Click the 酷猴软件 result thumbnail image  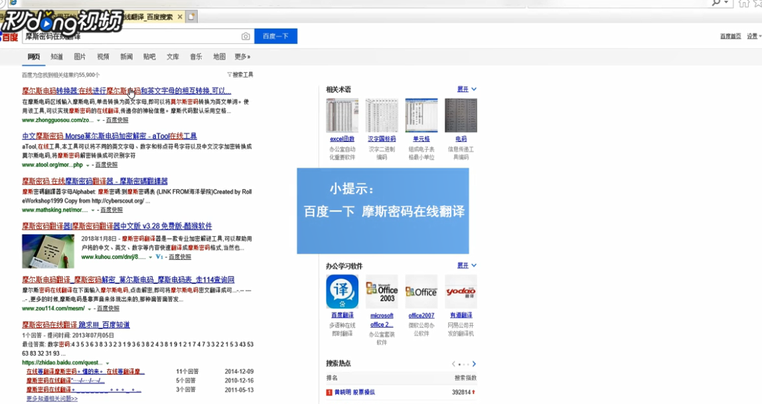(48, 251)
